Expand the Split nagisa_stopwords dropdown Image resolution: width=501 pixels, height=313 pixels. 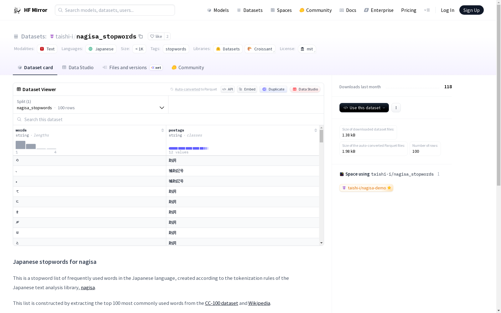[91, 105]
